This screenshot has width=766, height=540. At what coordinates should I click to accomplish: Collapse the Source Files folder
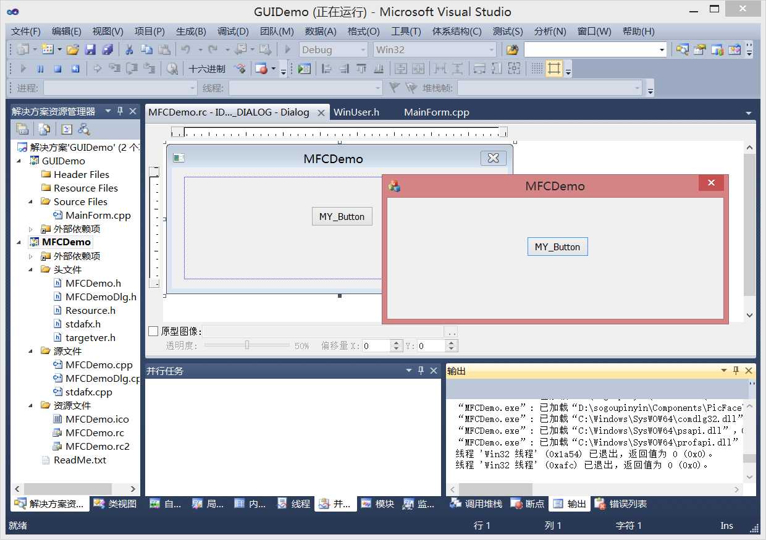point(31,202)
